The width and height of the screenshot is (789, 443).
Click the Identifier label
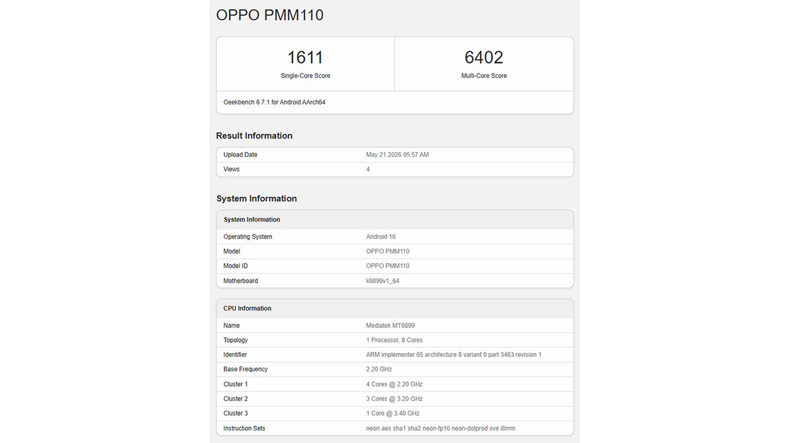pyautogui.click(x=235, y=354)
